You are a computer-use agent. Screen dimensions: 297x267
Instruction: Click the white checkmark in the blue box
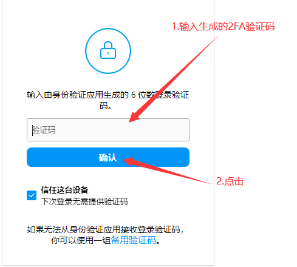[32, 195]
